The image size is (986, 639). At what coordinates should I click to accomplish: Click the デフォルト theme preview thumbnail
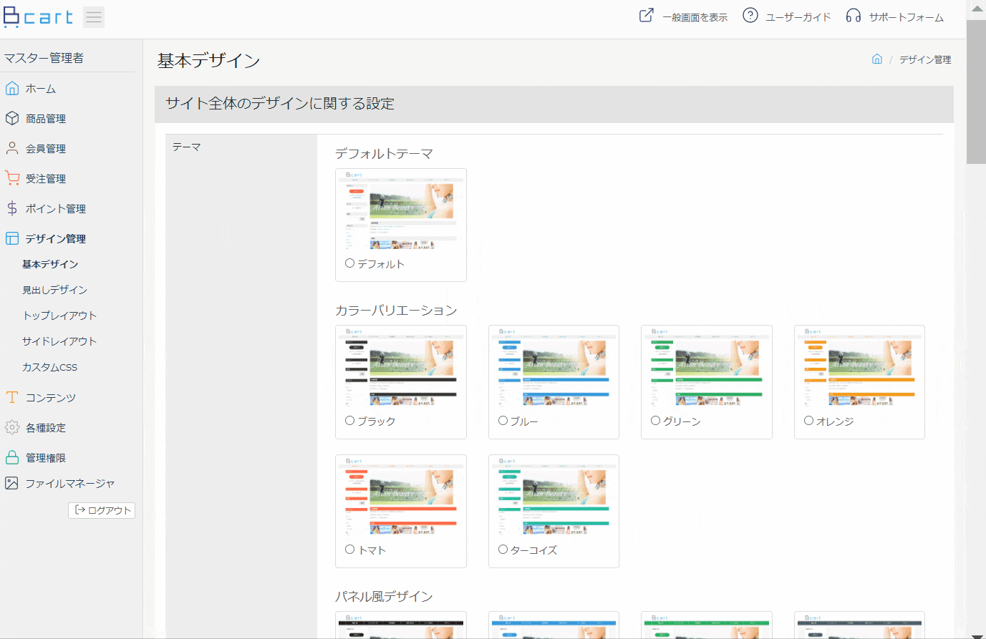[401, 211]
